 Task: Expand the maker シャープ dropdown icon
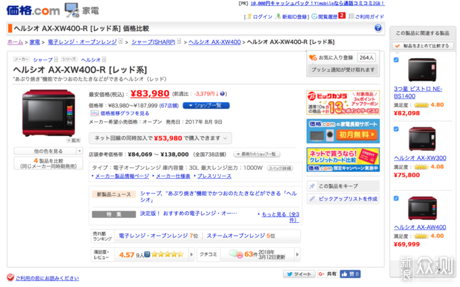coord(55,60)
